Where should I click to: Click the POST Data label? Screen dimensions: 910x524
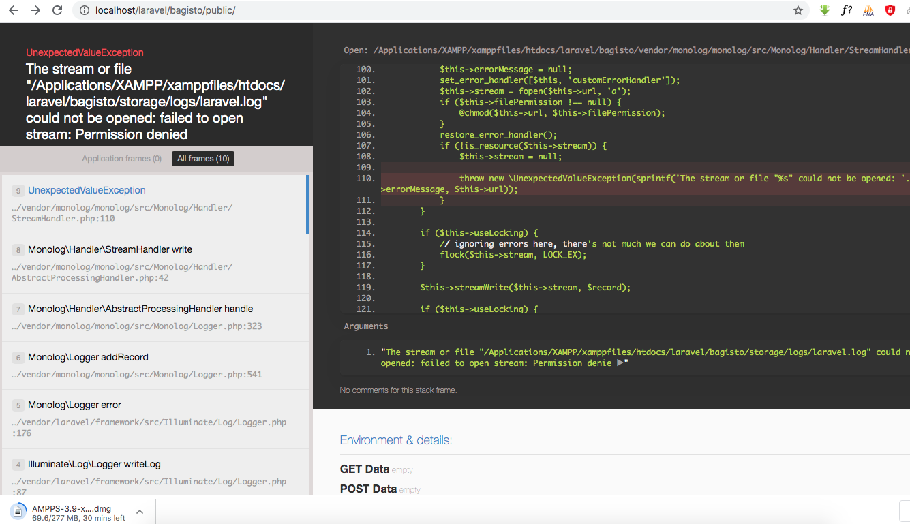368,489
